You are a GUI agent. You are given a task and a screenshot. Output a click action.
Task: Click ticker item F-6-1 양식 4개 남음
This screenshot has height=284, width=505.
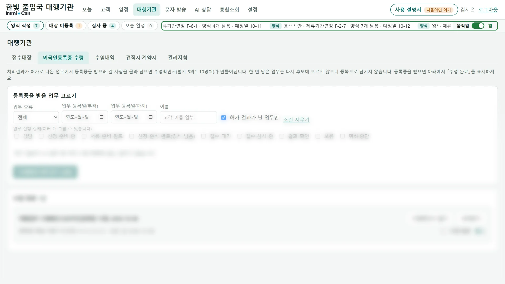tap(213, 26)
